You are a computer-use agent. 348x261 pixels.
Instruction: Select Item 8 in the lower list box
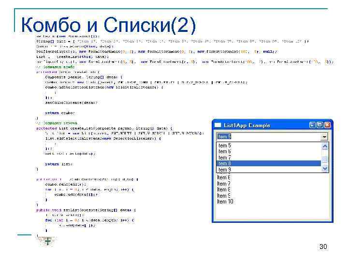tap(224, 190)
